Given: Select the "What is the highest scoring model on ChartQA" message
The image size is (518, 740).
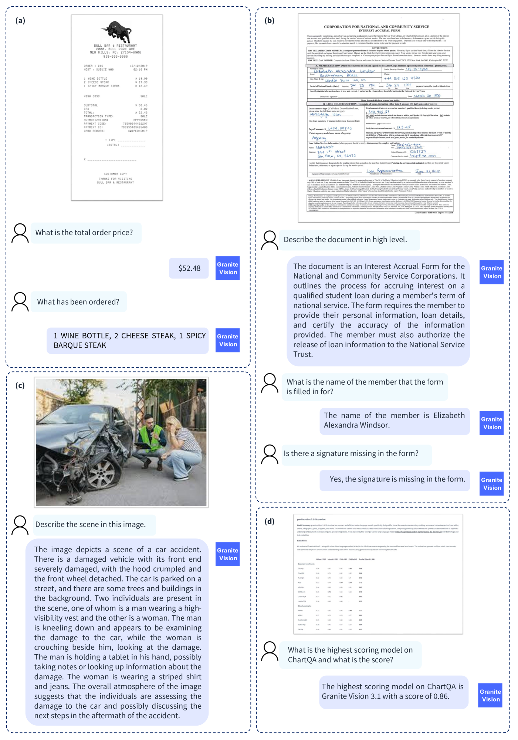Looking at the screenshot, I should click(x=350, y=655).
